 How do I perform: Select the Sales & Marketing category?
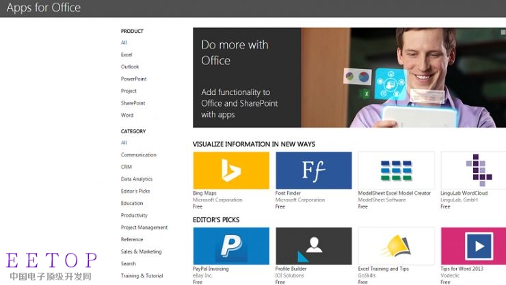pyautogui.click(x=142, y=252)
